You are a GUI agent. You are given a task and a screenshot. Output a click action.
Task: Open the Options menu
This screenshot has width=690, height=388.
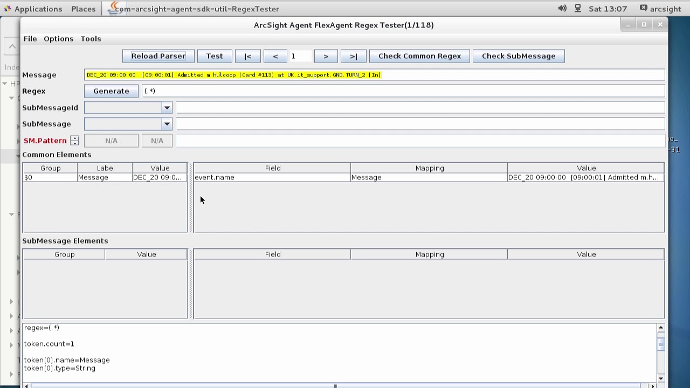(x=58, y=39)
